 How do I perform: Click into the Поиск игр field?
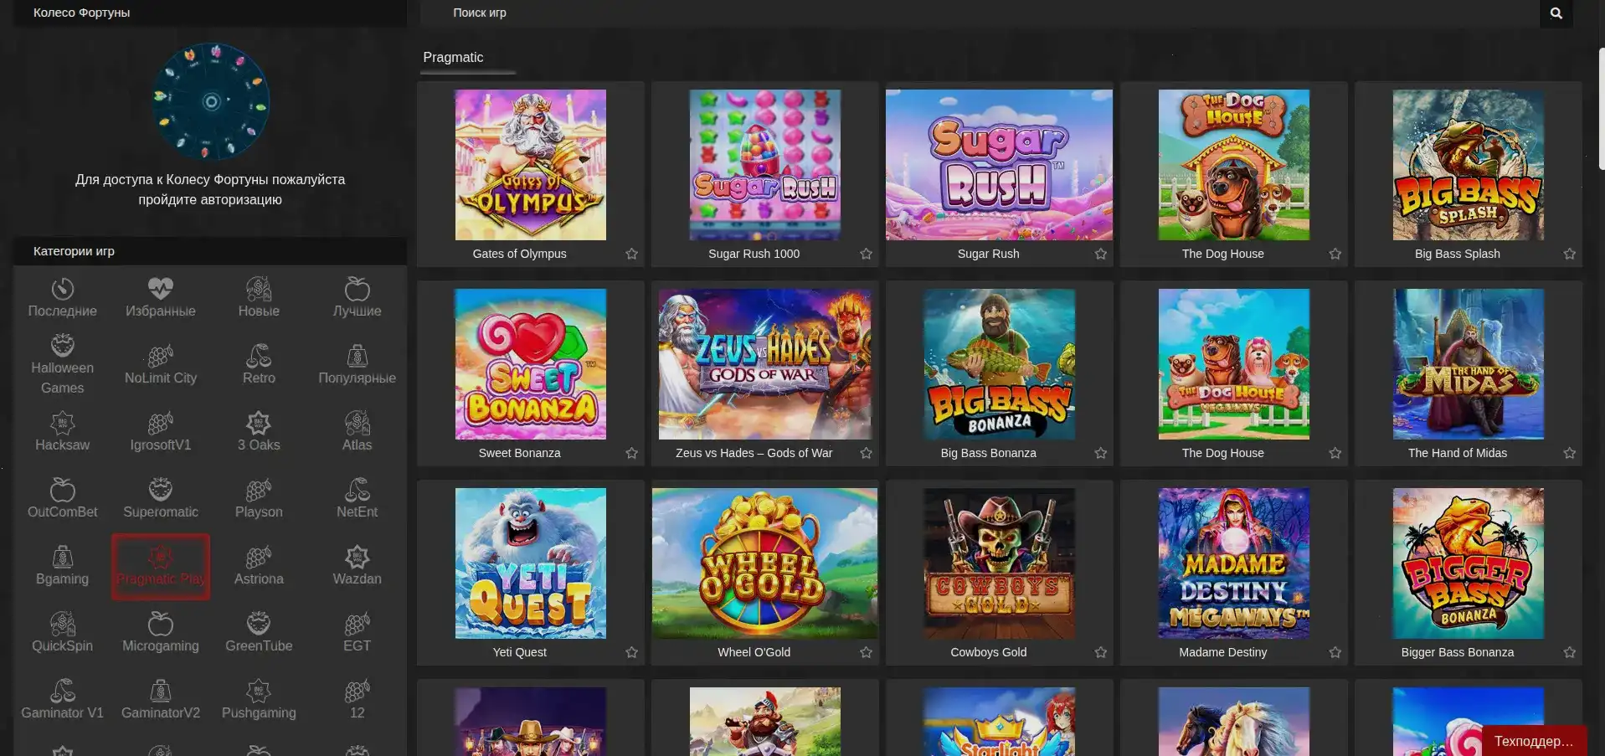tap(980, 13)
